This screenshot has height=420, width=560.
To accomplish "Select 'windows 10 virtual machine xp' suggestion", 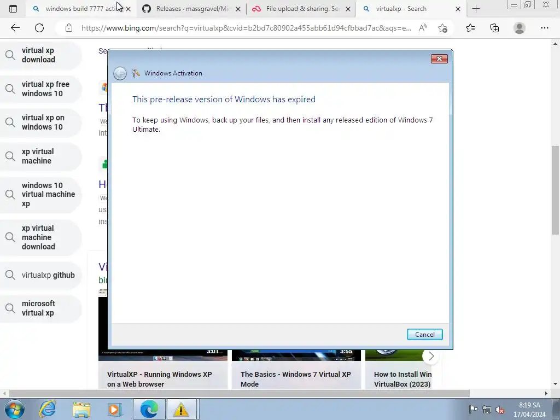I will [x=40, y=194].
